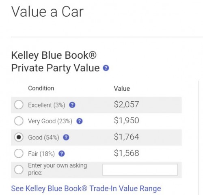Click the asking price input box
The image size is (203, 195).
click(x=140, y=170)
